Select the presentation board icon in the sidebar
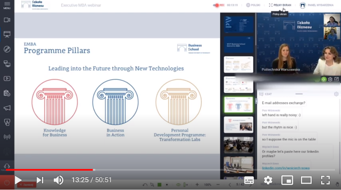The width and height of the screenshot is (341, 190). 7,34
